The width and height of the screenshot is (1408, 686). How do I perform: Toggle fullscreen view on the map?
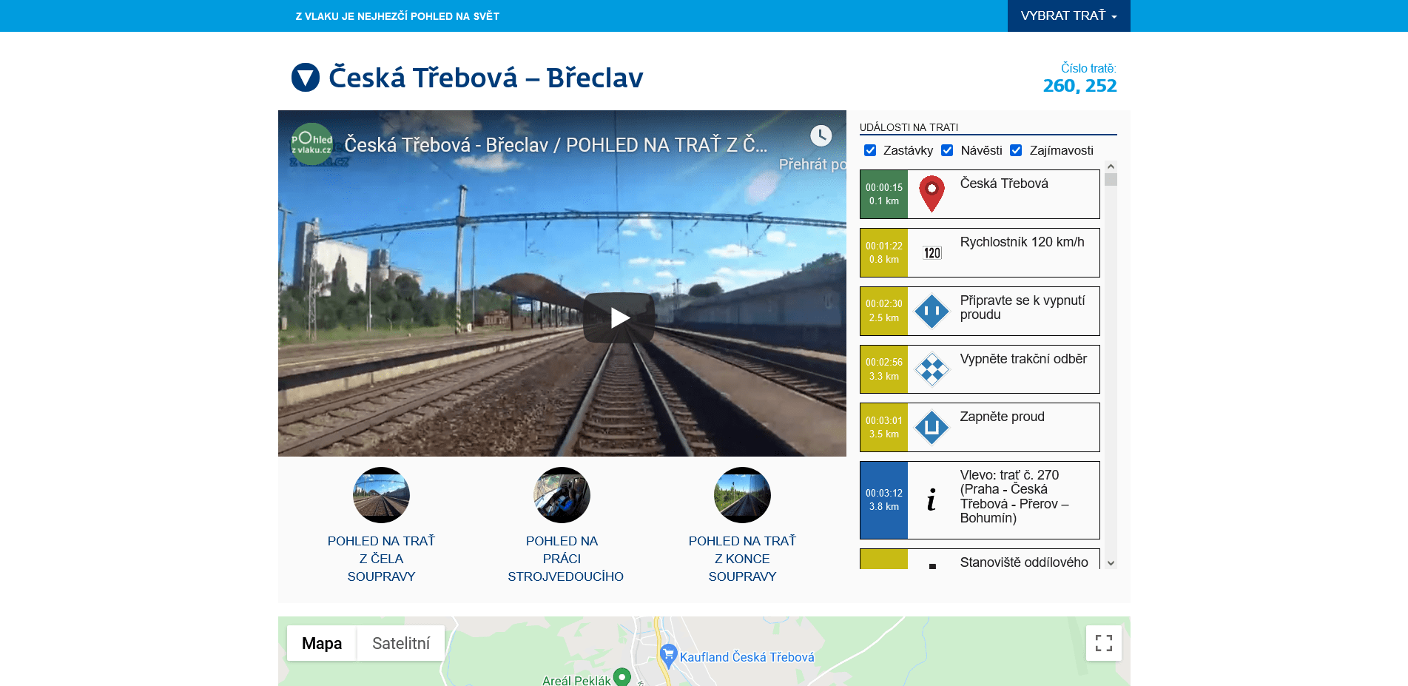pos(1103,643)
